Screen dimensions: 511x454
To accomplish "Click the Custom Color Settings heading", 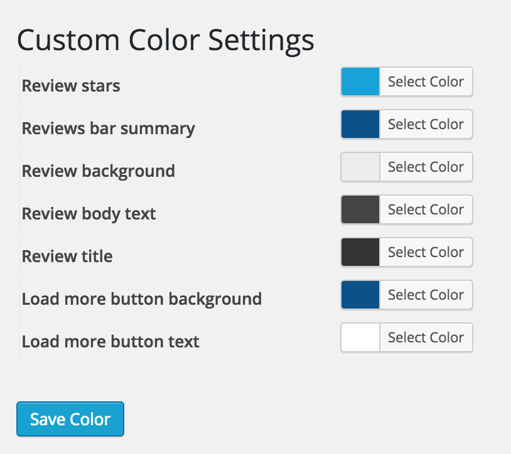I will point(166,40).
